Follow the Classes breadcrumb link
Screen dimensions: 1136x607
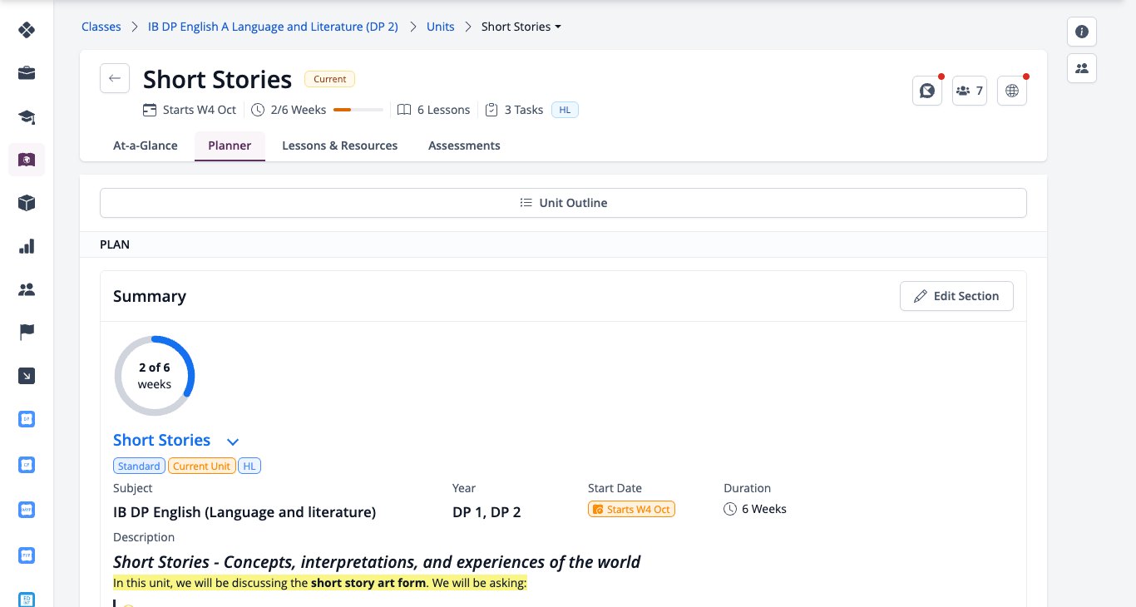101,27
